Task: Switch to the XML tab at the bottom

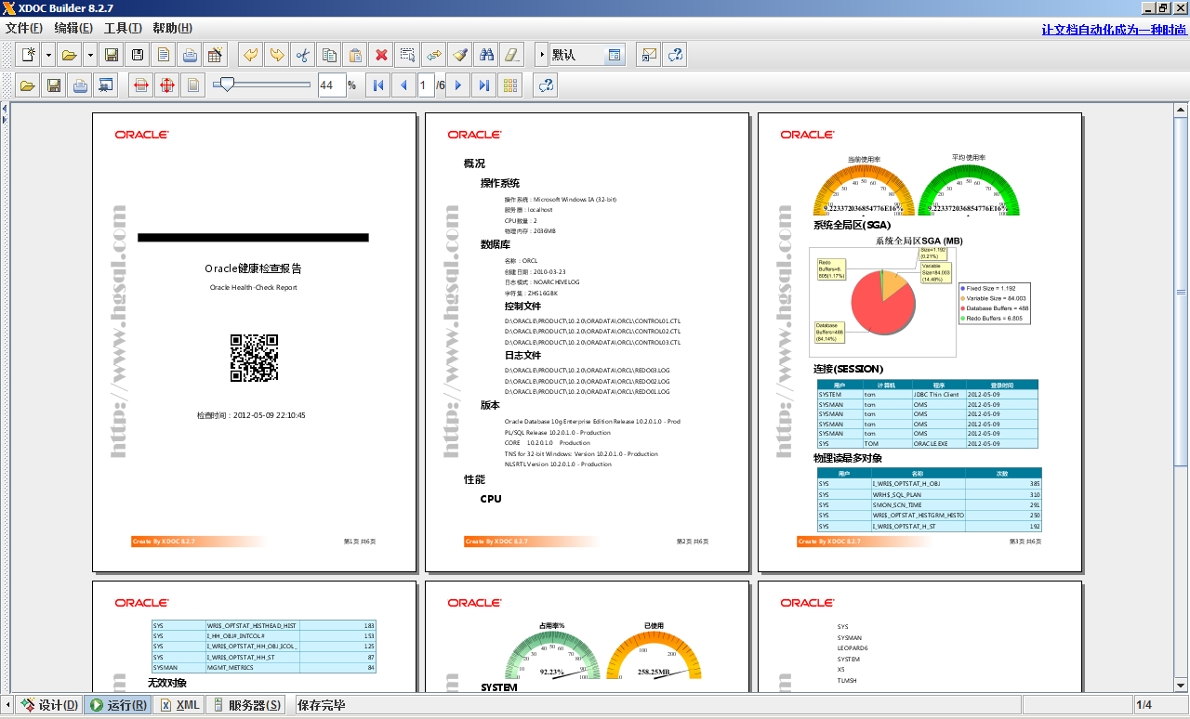Action: point(178,704)
